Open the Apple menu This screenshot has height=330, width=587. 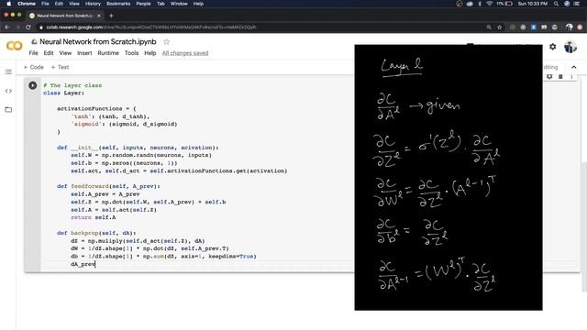click(x=8, y=4)
